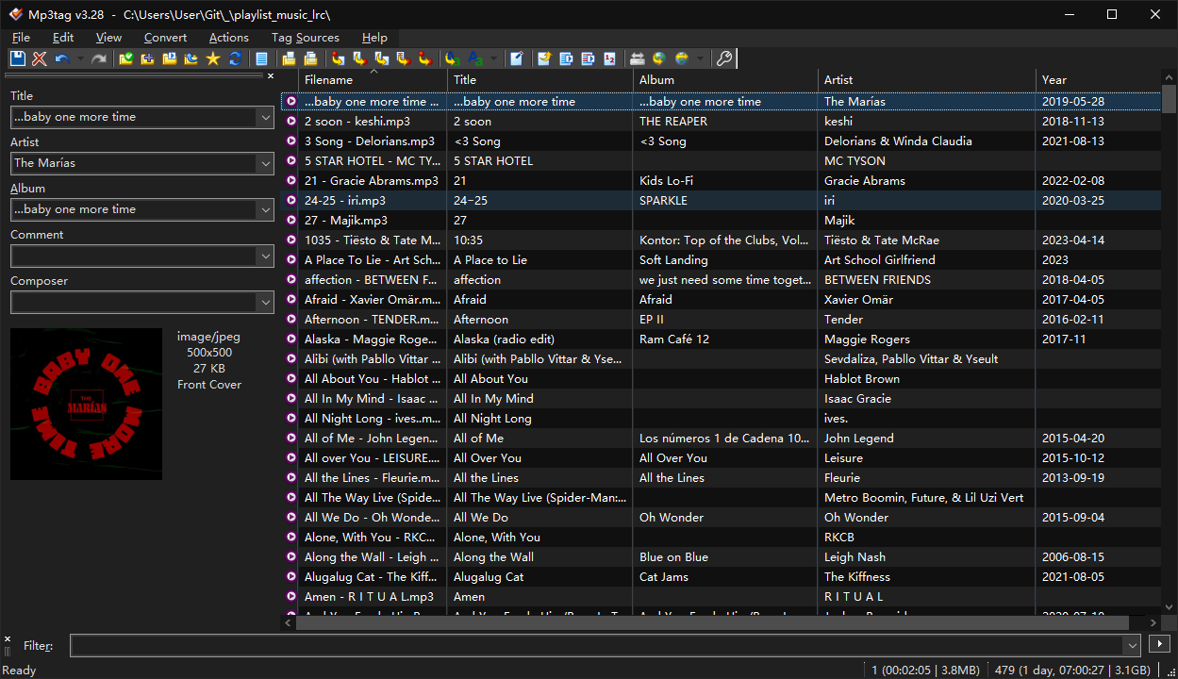Convert Text file to Tag toolbar icon

click(403, 58)
